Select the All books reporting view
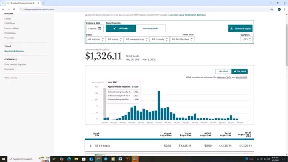Screen dimensions: 288x162 pos(121,28)
